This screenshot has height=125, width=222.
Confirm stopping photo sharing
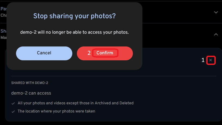click(x=105, y=53)
